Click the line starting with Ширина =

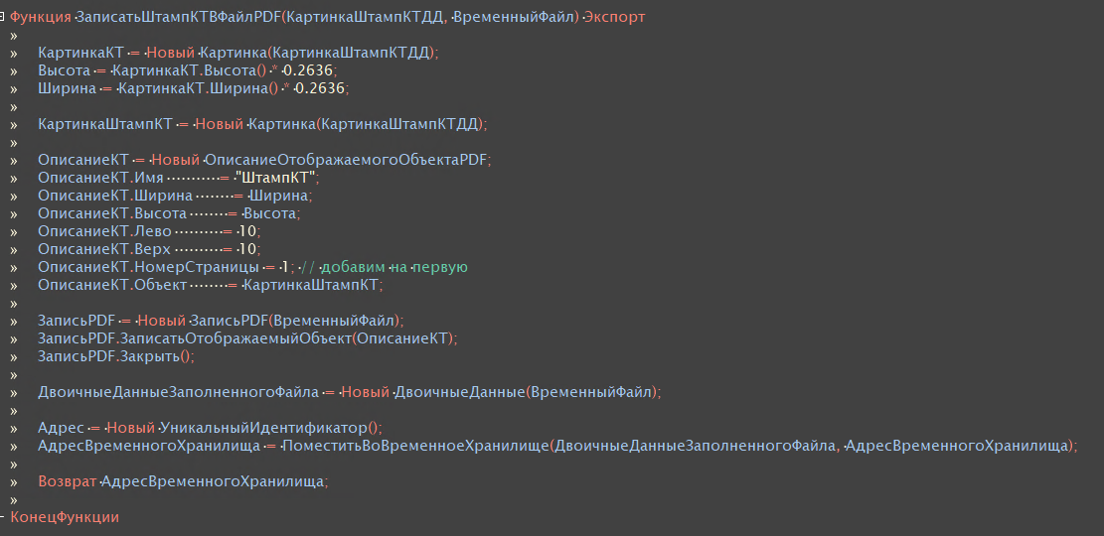pyautogui.click(x=194, y=88)
